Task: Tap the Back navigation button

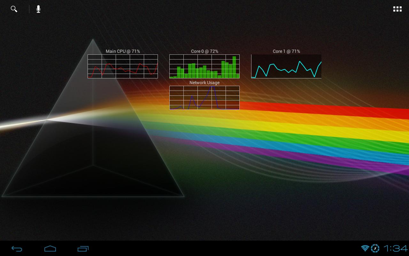Action: (17, 249)
